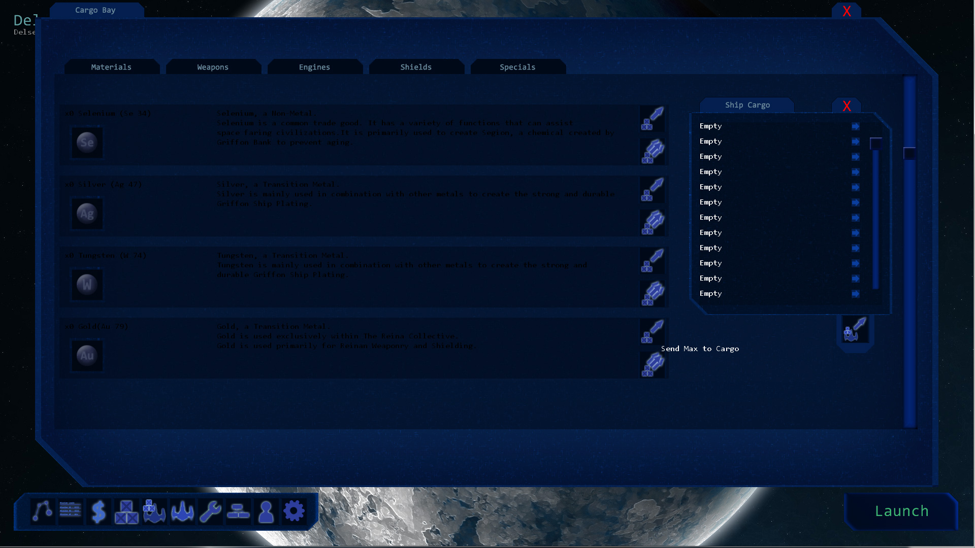975x548 pixels.
Task: Open the dollar sign trade icon
Action: tap(99, 511)
